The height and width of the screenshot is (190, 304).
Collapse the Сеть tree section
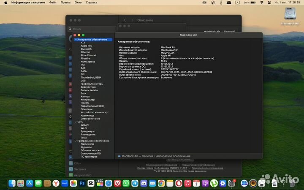76,122
